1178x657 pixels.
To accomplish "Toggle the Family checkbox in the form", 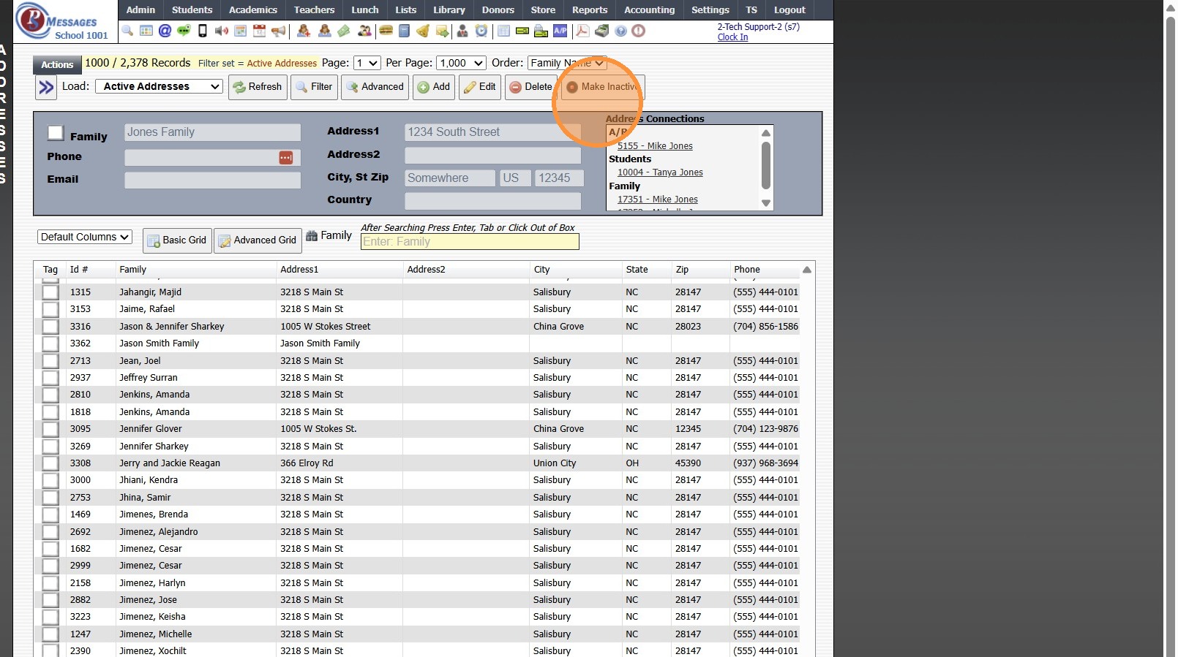I will pos(56,132).
